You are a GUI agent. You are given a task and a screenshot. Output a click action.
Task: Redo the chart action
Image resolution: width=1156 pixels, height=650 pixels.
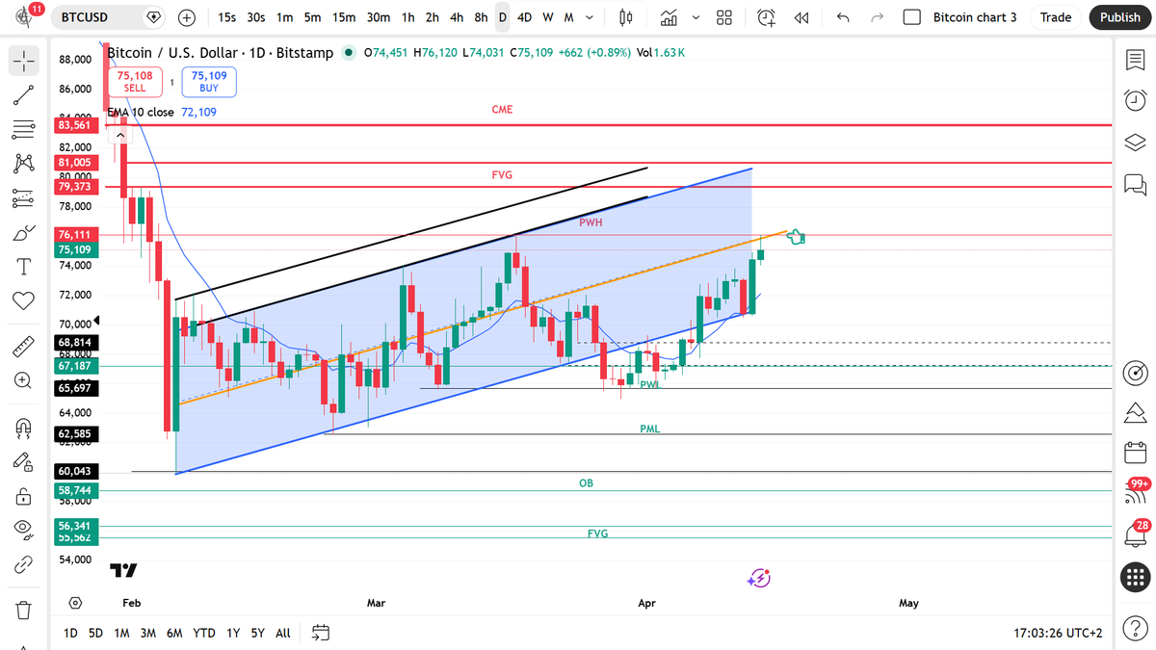(877, 17)
